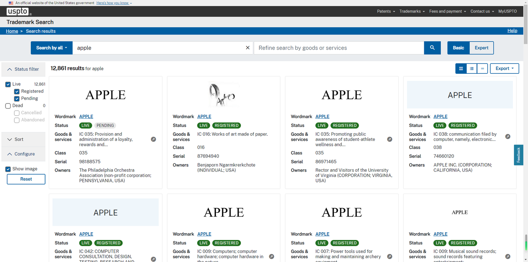Open the Trademarks menu
This screenshot has width=528, height=262.
click(x=412, y=11)
